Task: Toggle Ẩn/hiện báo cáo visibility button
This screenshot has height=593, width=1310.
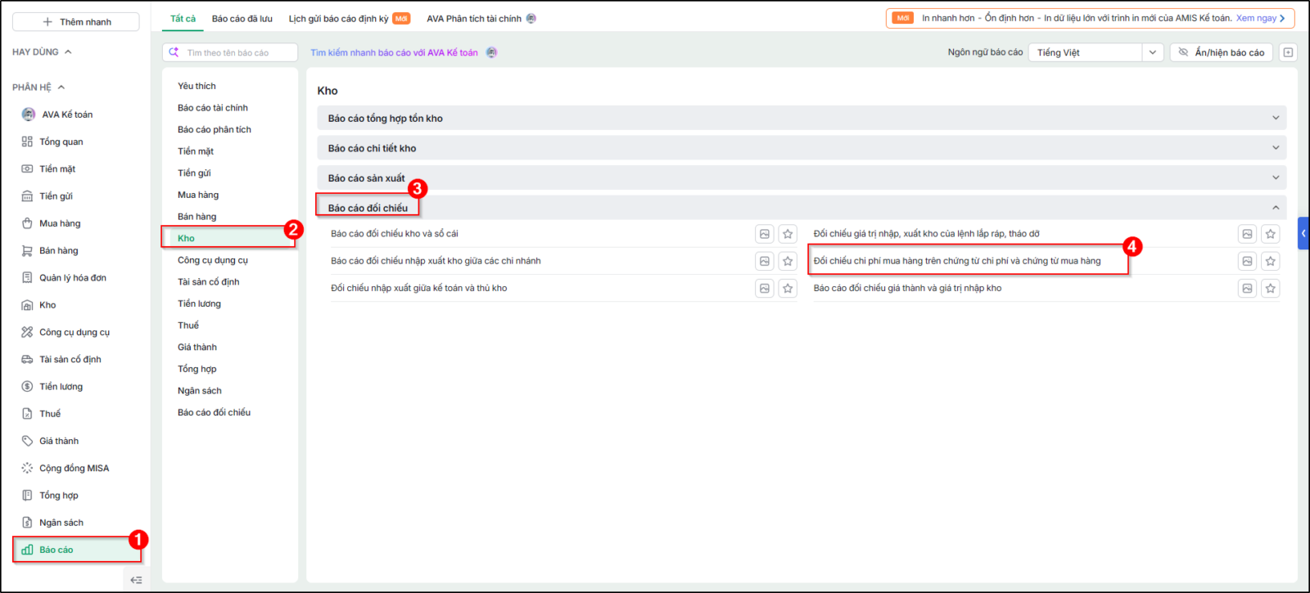Action: [x=1222, y=52]
